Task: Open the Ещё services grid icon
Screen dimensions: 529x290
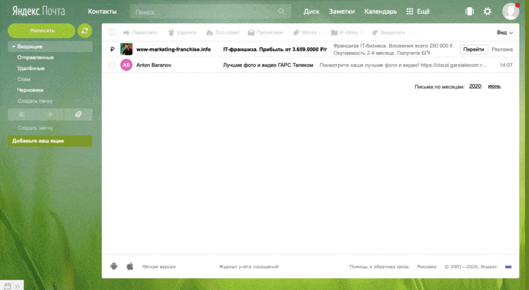Action: tap(409, 11)
